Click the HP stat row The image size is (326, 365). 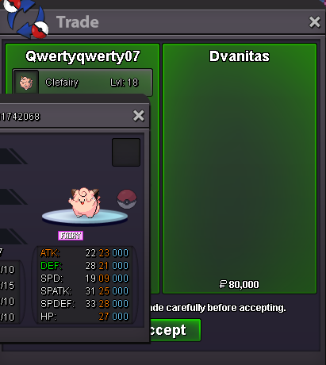[x=84, y=317]
